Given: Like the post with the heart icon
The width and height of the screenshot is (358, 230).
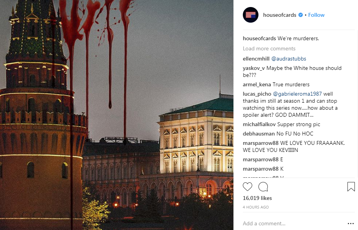Looking at the screenshot, I should pyautogui.click(x=248, y=187).
